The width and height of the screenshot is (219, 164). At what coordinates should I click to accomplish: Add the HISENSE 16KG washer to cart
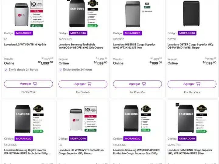point(137,84)
